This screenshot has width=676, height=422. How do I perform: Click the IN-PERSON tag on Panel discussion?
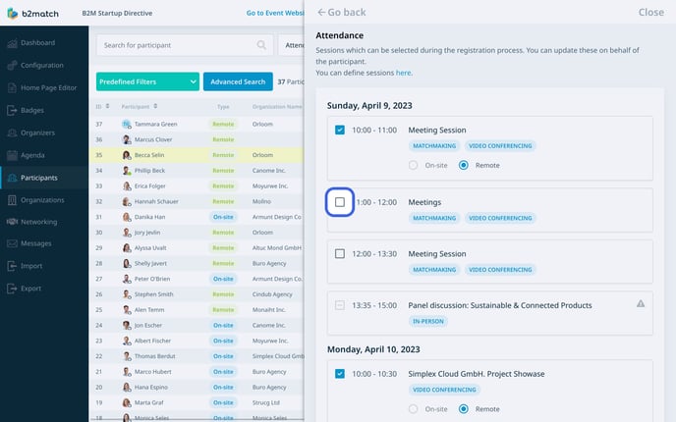click(x=428, y=321)
